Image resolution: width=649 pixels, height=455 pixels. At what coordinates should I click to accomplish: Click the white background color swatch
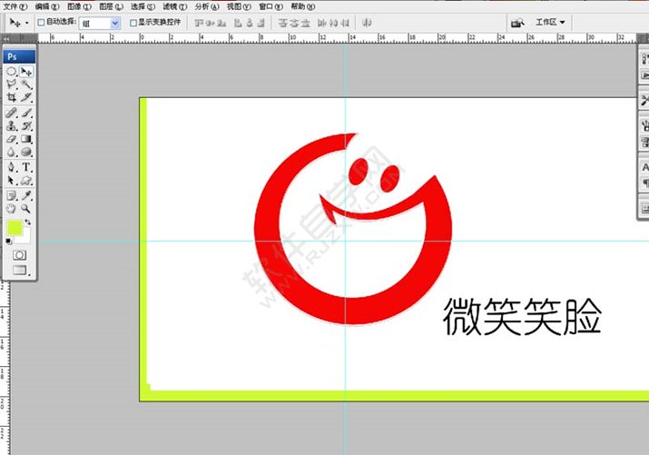click(x=25, y=238)
